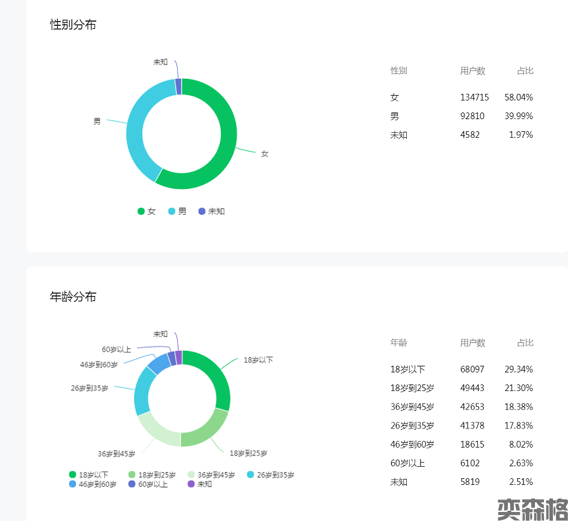Click the 用户数 column header in the gender table
The height and width of the screenshot is (521, 568).
[472, 71]
